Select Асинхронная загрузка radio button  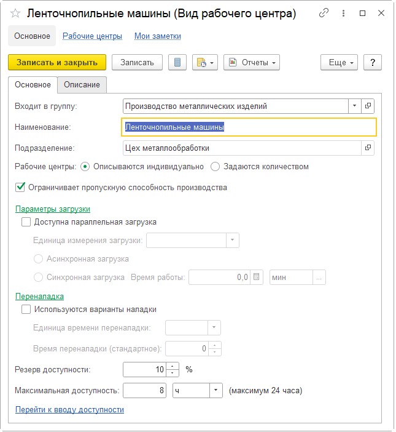click(38, 259)
